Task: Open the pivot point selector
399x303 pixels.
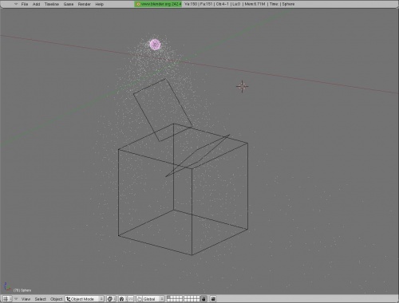Action: click(122, 299)
